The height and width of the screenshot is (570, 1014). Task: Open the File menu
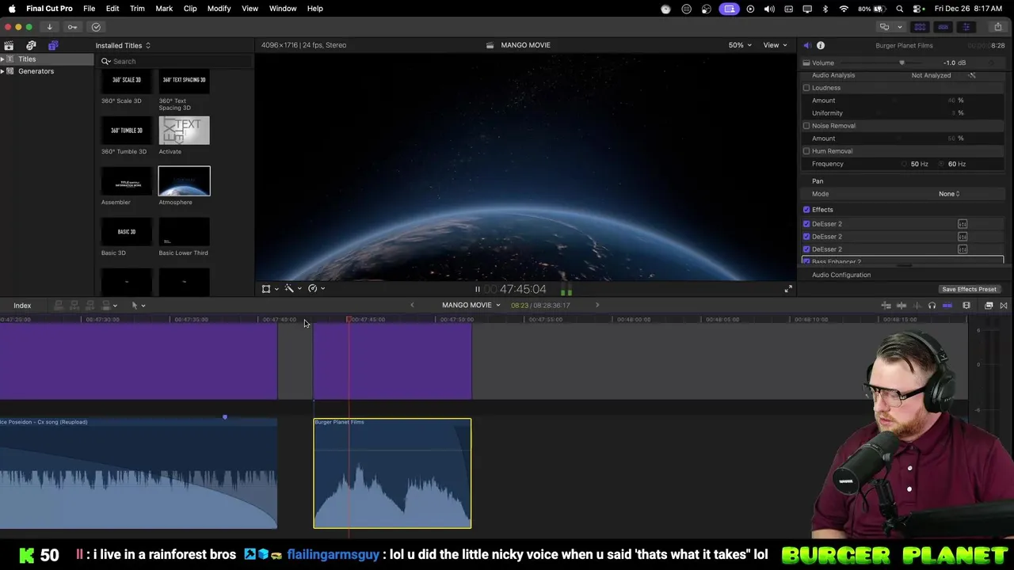[90, 9]
